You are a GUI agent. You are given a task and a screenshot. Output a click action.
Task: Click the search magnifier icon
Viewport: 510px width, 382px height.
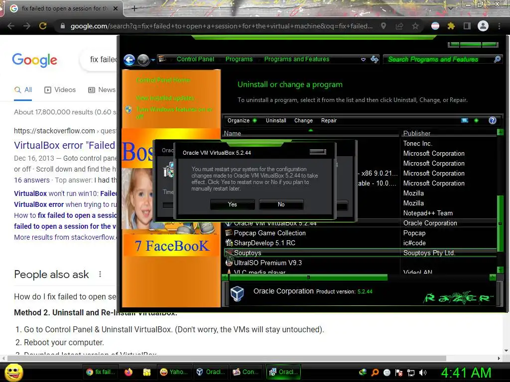coord(498,59)
